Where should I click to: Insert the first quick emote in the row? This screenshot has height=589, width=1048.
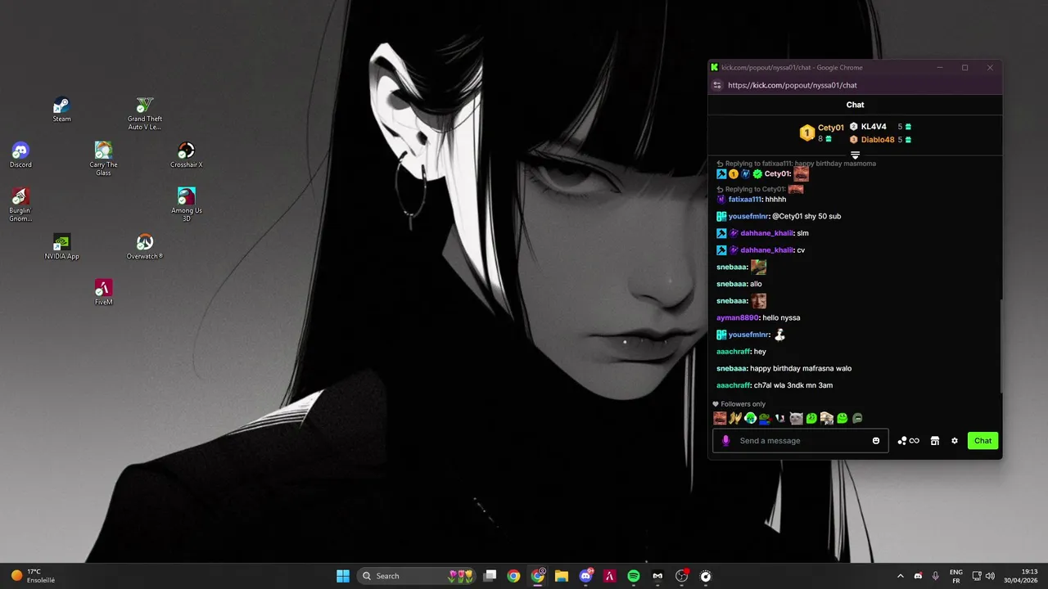click(720, 418)
